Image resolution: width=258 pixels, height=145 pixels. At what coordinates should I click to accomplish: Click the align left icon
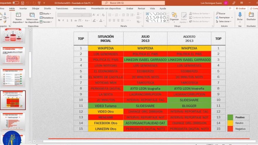110,21
